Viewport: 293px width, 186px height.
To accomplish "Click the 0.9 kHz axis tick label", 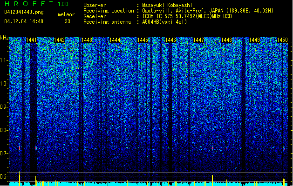I will coord(4,107).
